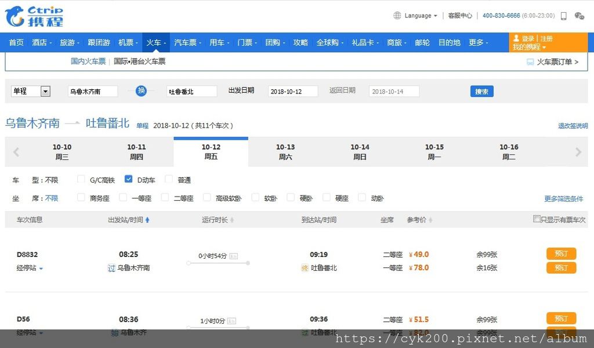The image size is (594, 348).
Task: Check the 硬卧 seat box
Action: [291, 197]
